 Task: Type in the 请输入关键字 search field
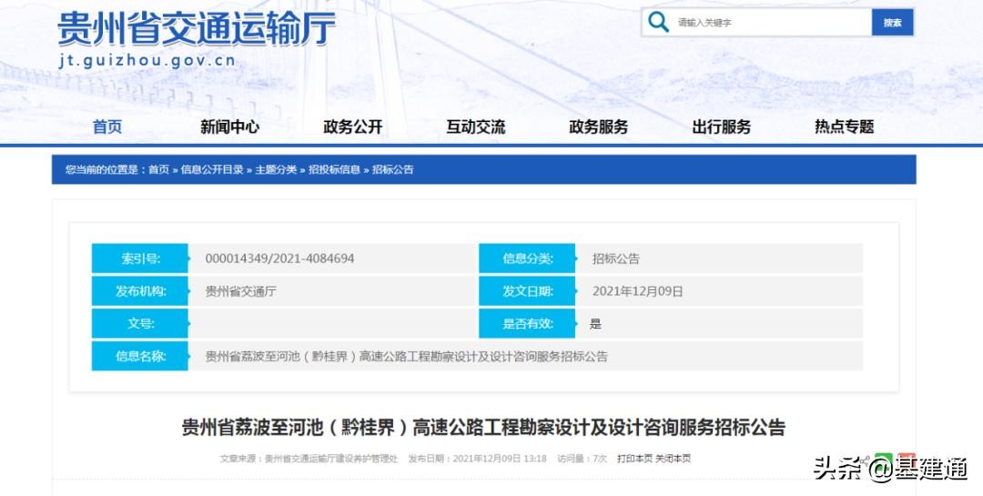[x=769, y=23]
